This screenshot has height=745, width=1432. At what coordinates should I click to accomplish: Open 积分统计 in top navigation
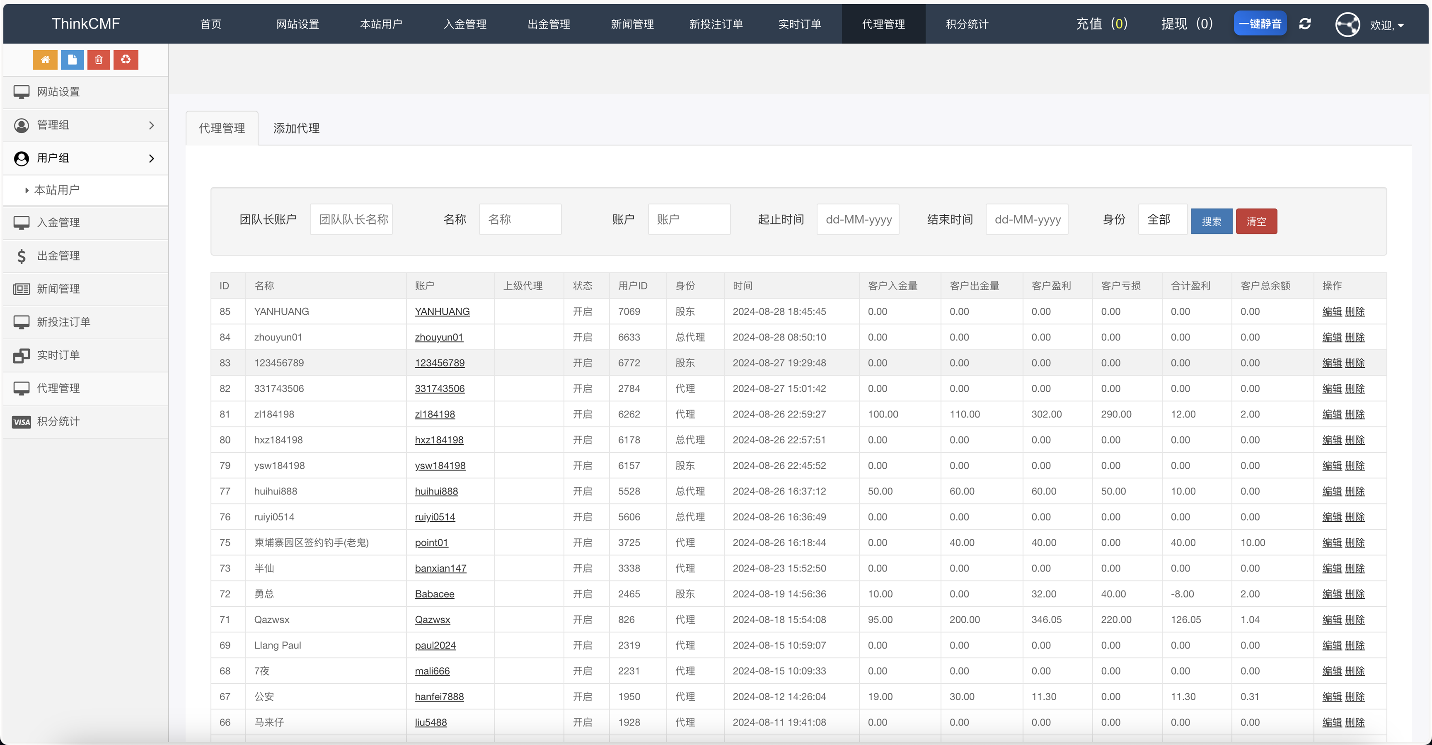pos(967,24)
